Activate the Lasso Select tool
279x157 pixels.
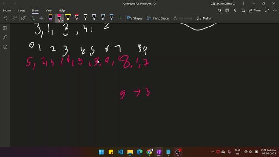point(32,18)
